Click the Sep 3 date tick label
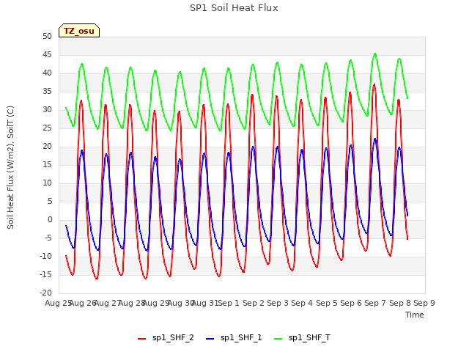Screen dimensions: 469x352 click(278, 303)
